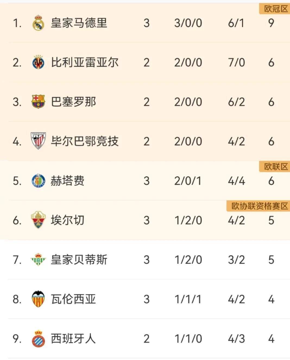Click the 欧联区 zone label

pyautogui.click(x=275, y=167)
